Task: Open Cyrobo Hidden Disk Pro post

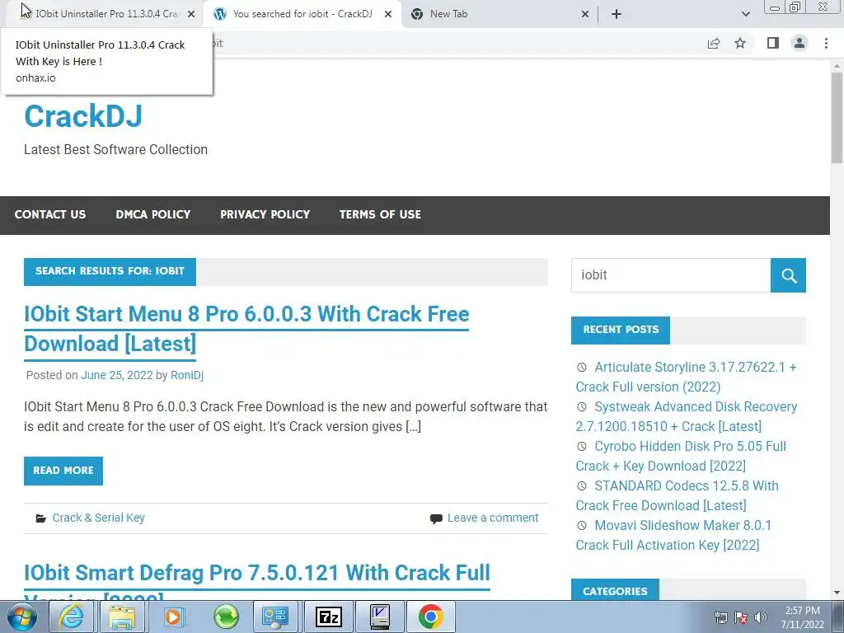Action: [681, 456]
